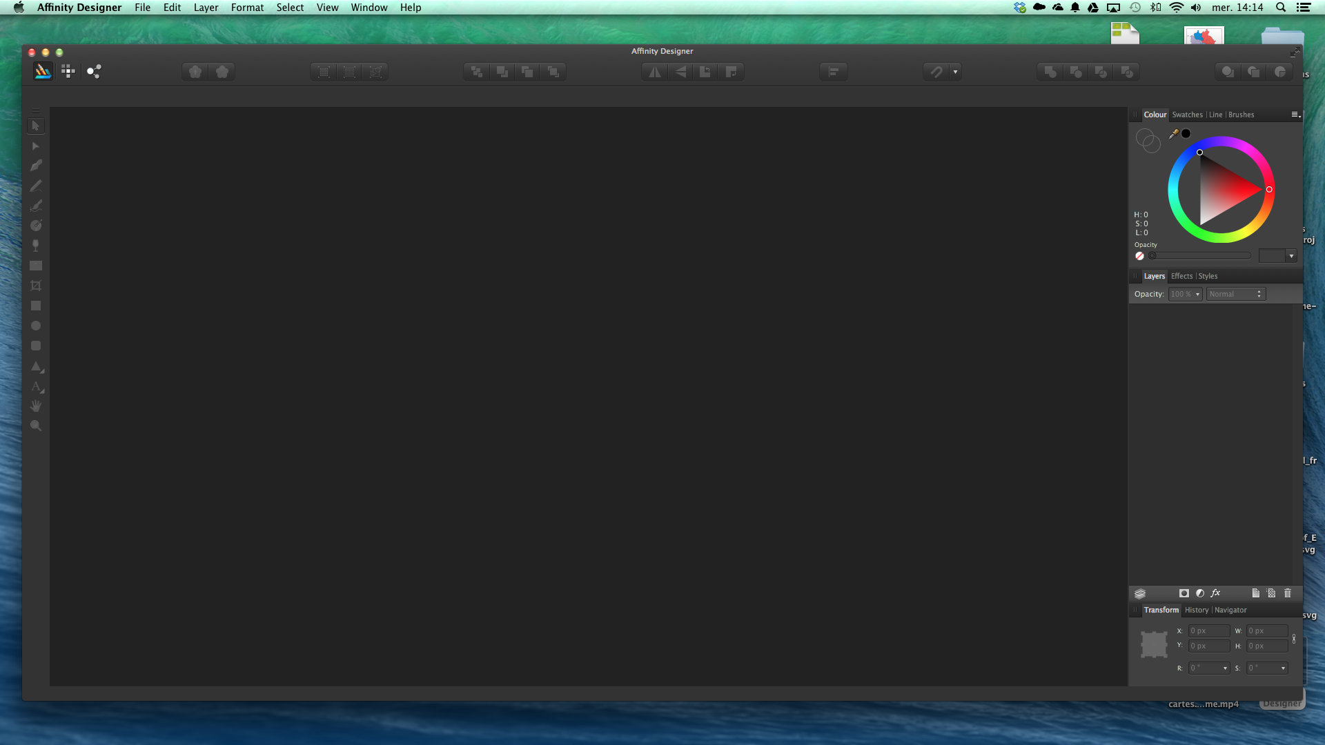
Task: Click the Flip Vertical toolbar icon
Action: pos(680,72)
